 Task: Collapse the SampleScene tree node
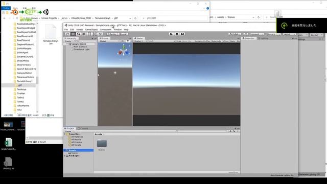[67, 44]
